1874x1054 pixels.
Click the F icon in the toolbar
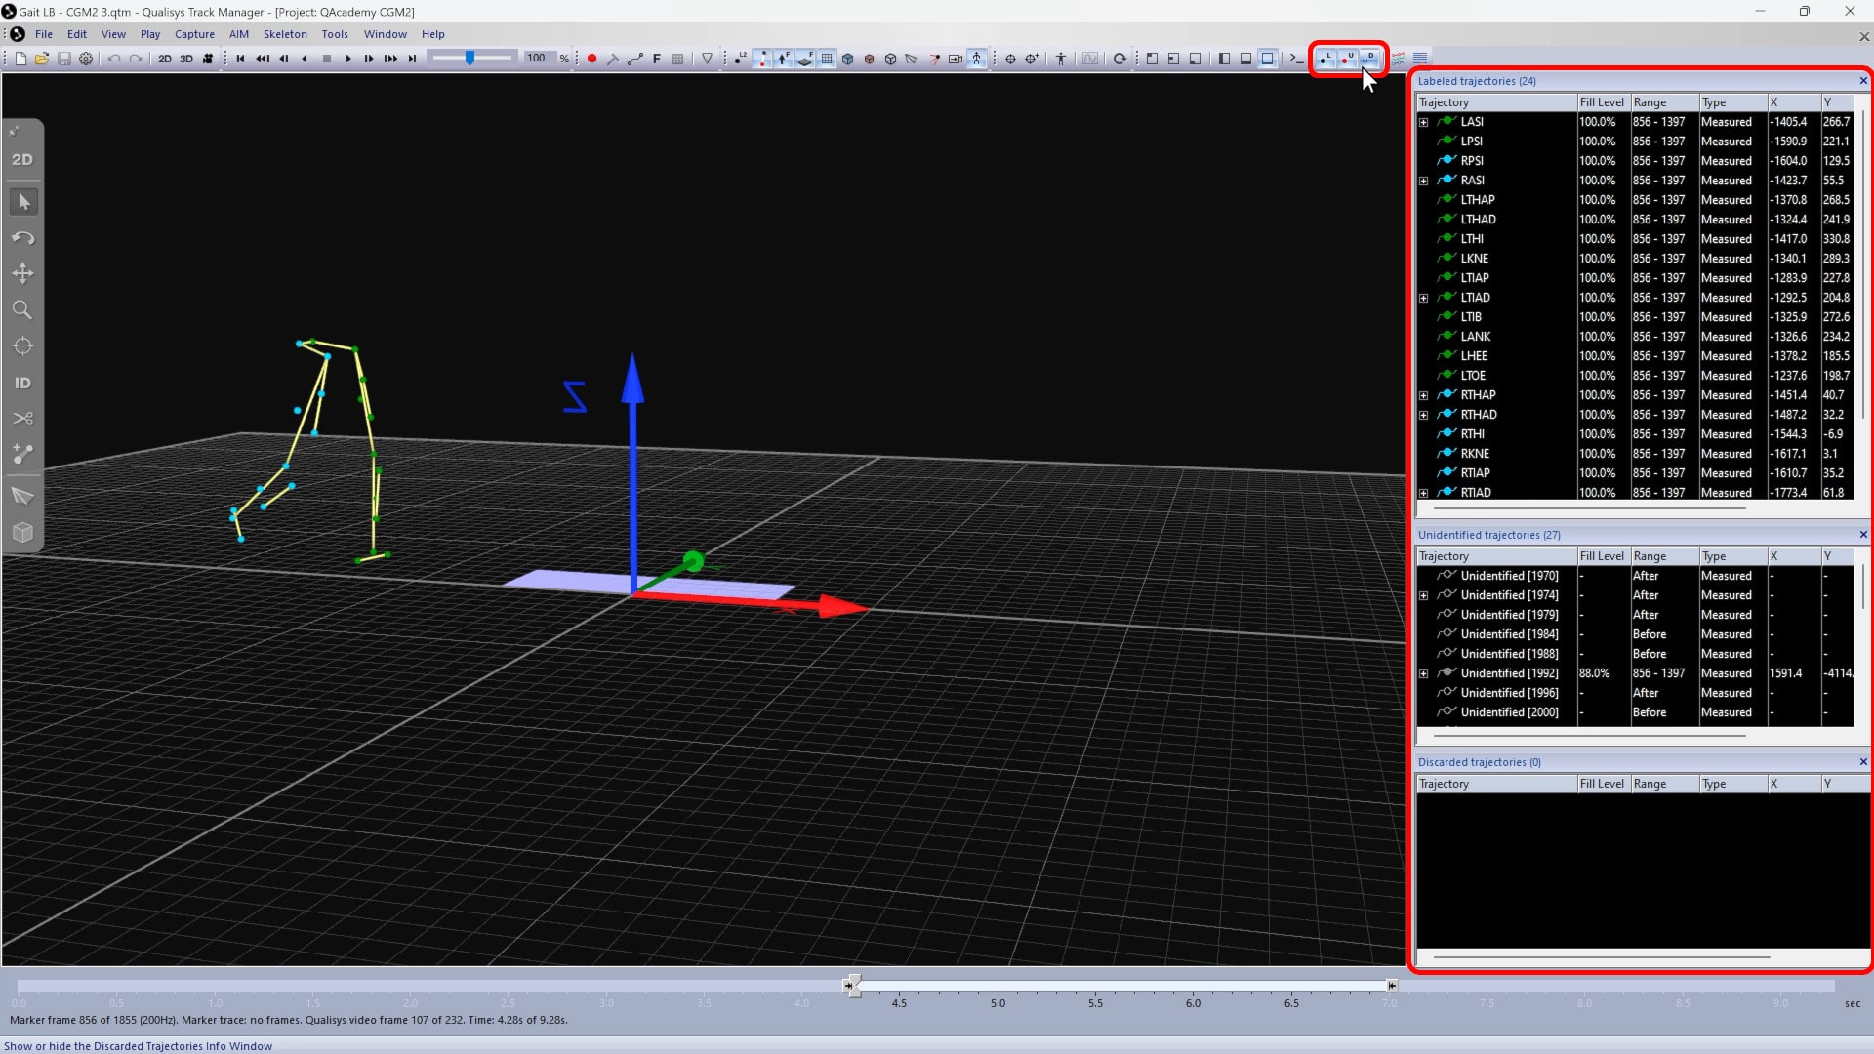(657, 59)
